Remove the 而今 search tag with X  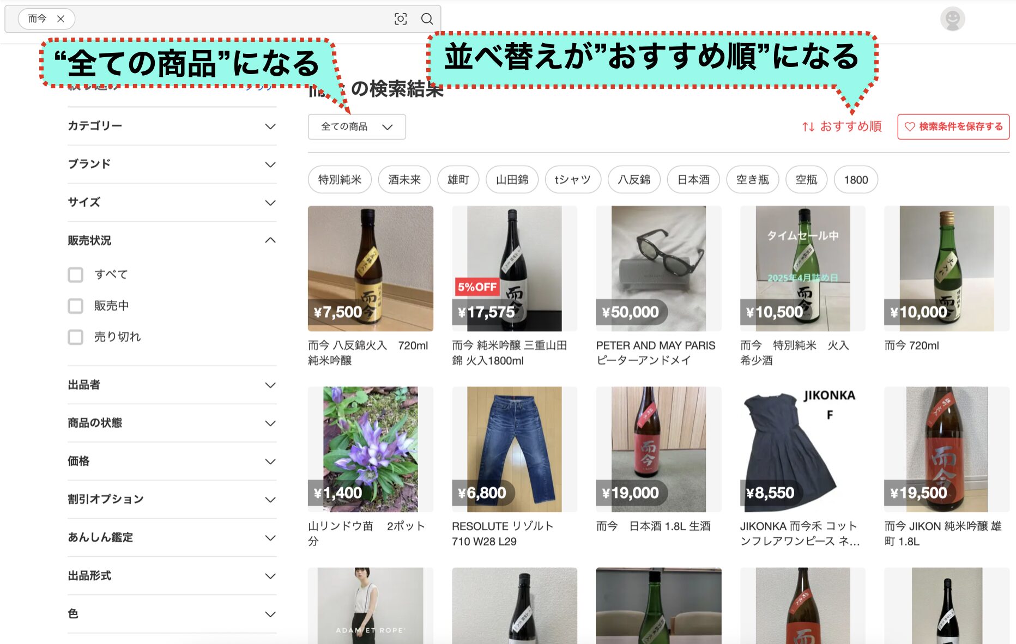61,19
